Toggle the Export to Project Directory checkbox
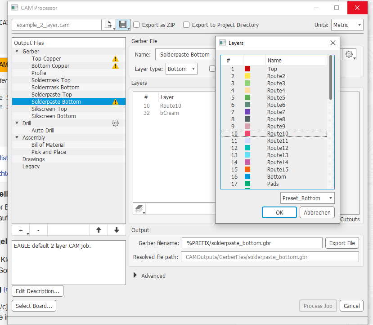Image resolution: width=373 pixels, height=325 pixels. click(x=186, y=25)
